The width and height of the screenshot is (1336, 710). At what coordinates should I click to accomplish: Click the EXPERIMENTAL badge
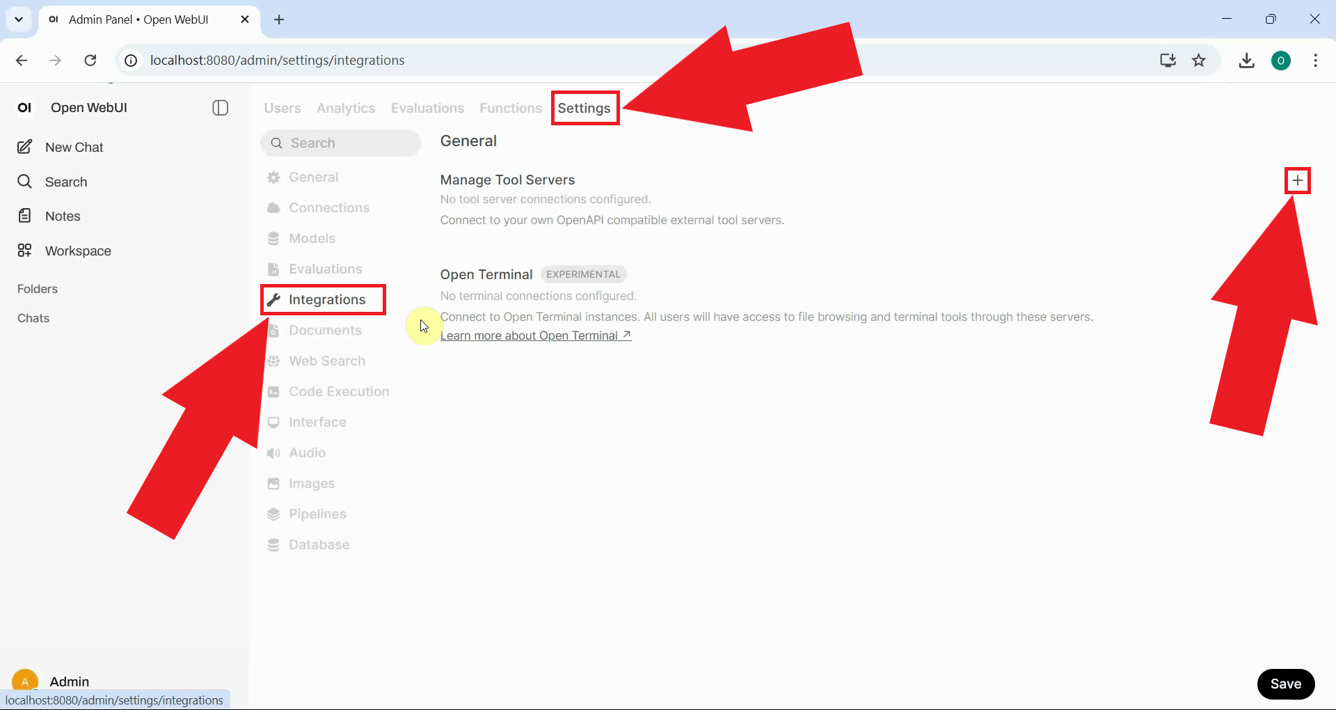583,275
